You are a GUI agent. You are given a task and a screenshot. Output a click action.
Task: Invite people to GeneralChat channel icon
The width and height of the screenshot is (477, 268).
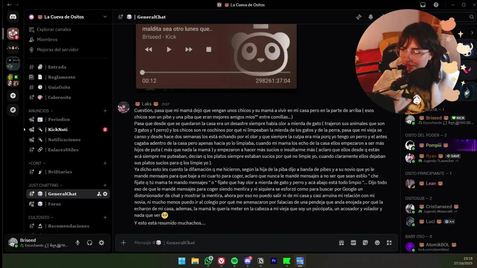tap(99, 194)
